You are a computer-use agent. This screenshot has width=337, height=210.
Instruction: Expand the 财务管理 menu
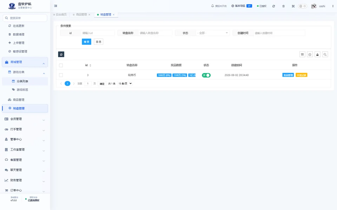[x=25, y=180]
